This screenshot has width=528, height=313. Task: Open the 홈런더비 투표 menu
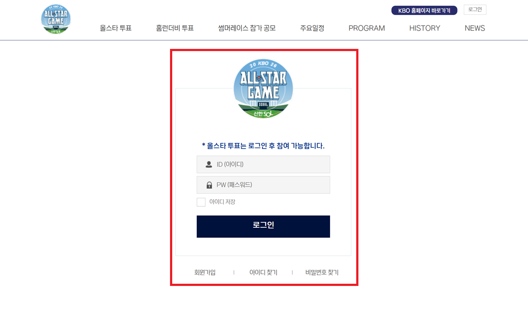pos(175,28)
